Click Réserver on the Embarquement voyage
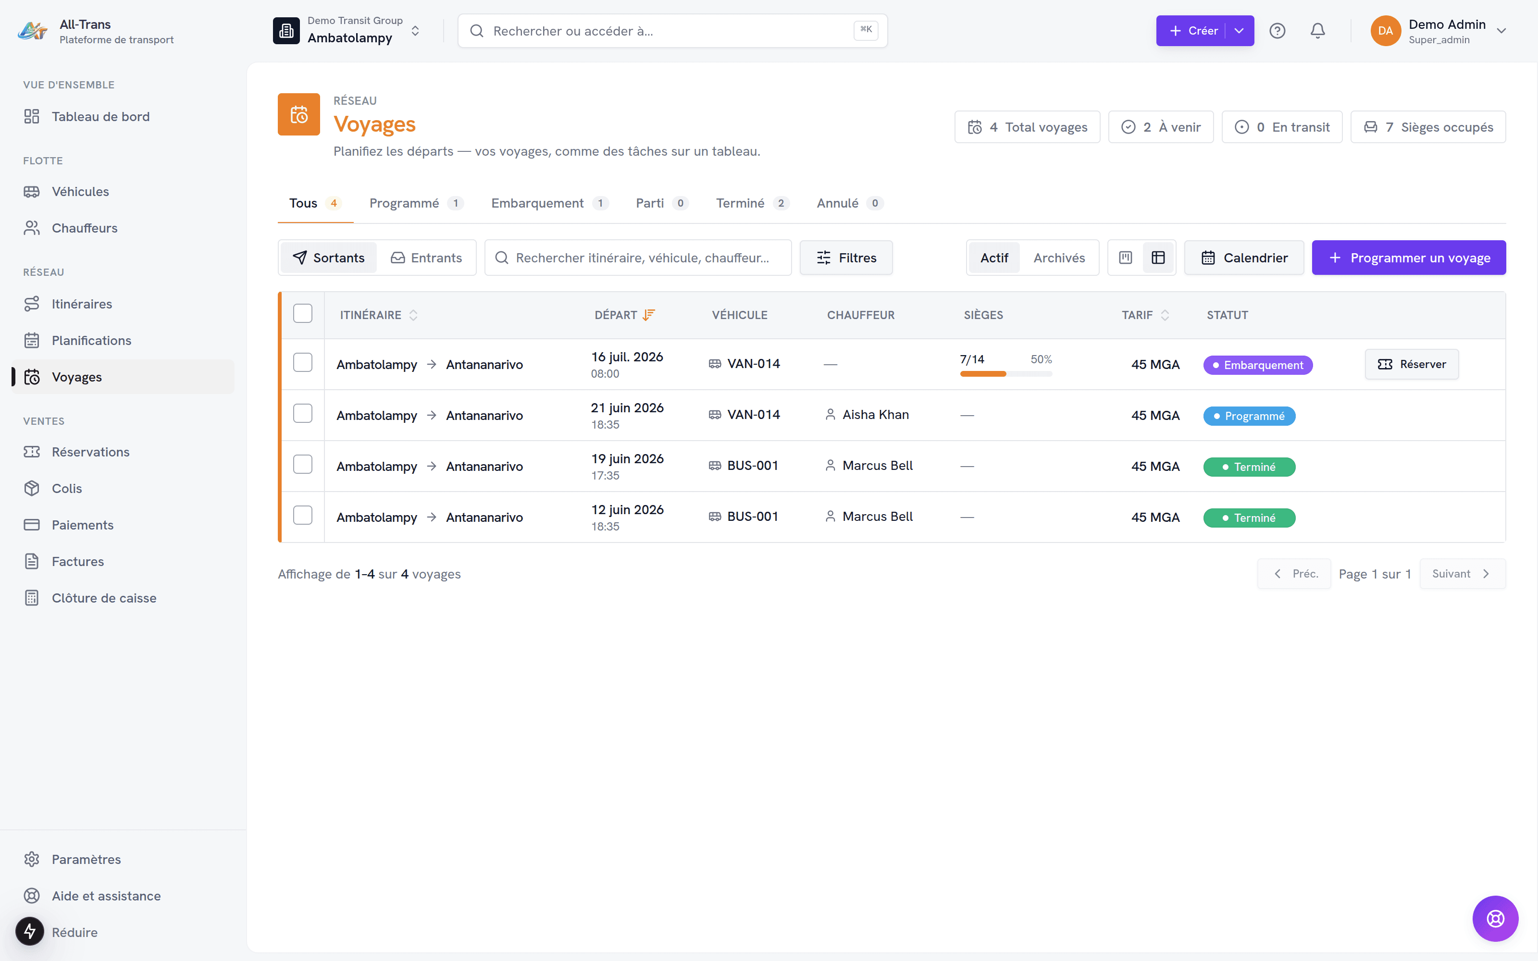Image resolution: width=1538 pixels, height=961 pixels. (1412, 364)
